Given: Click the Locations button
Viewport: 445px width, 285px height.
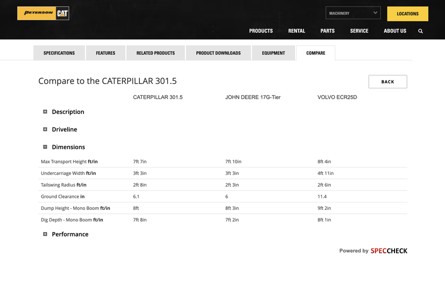Looking at the screenshot, I should [407, 14].
